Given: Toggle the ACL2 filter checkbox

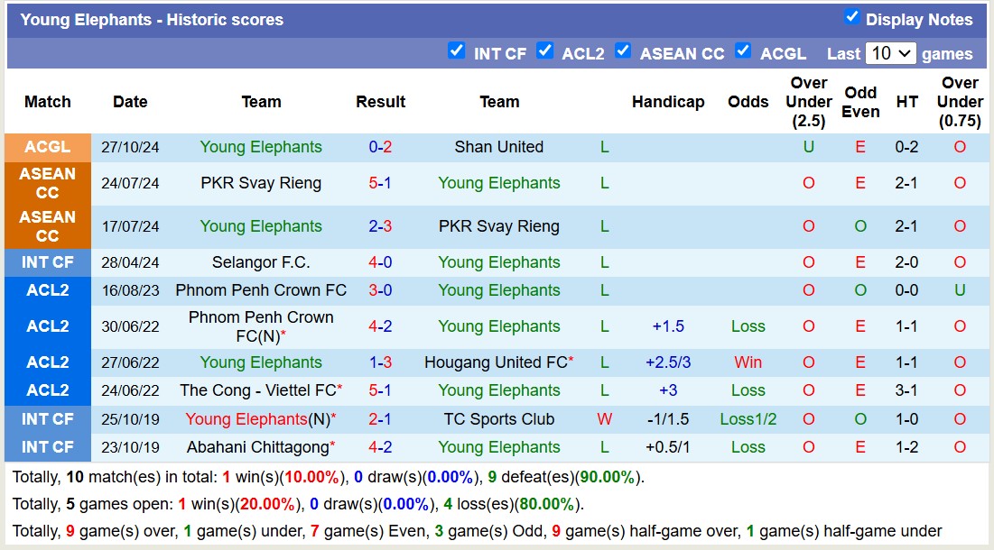Looking at the screenshot, I should [x=545, y=51].
